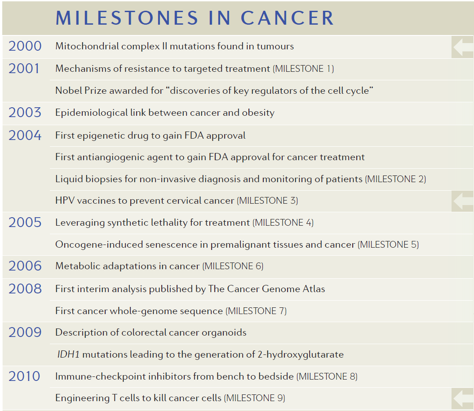474x411 pixels.
Task: Open Mechanisms of resistance to targeted treatment link
Action: coord(195,69)
